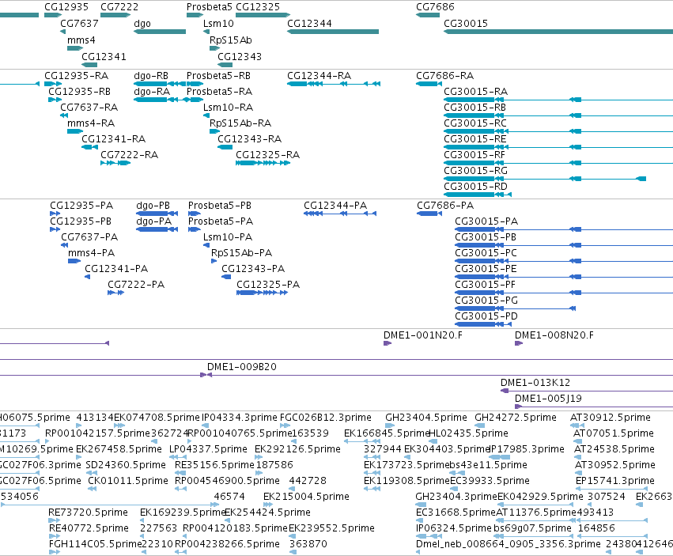Click the CG12325-RA transcript glyph
673x556 pixels.
[263, 163]
